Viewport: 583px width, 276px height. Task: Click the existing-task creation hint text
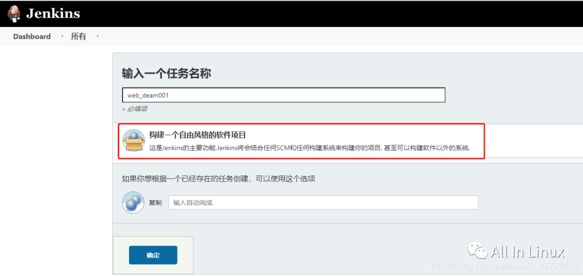219,179
